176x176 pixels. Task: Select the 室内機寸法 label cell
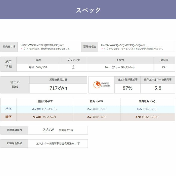[x=9, y=47]
